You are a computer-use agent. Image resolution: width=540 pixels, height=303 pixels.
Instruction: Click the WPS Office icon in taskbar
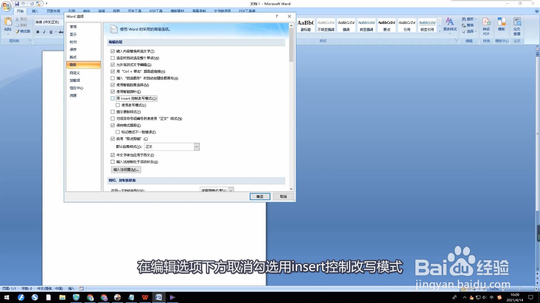click(145, 297)
